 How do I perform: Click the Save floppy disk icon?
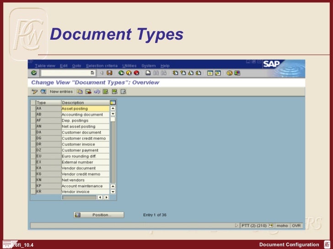pos(109,73)
